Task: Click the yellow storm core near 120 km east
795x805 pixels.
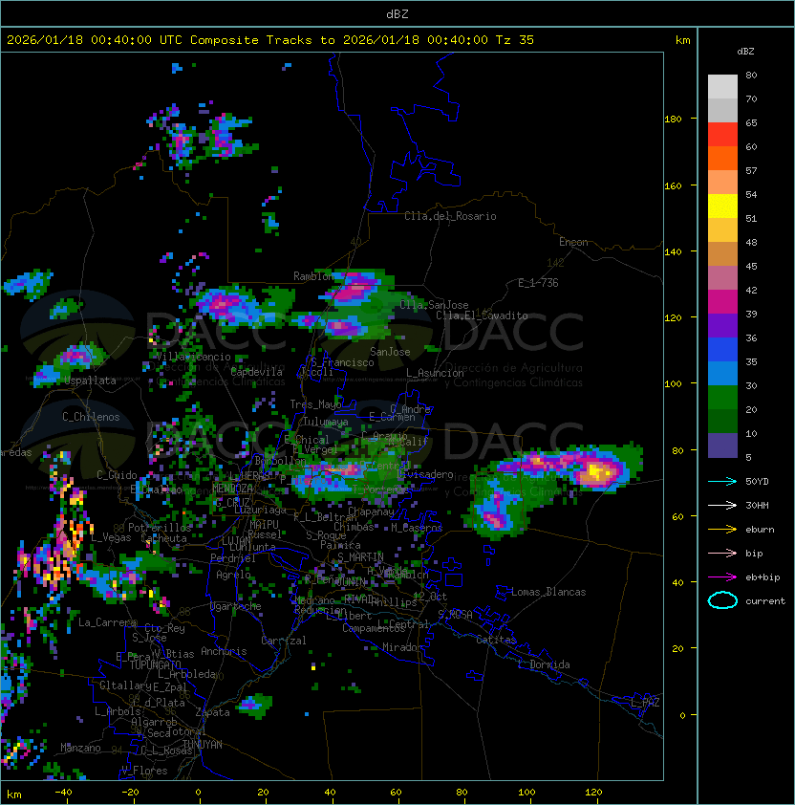Action: (596, 470)
